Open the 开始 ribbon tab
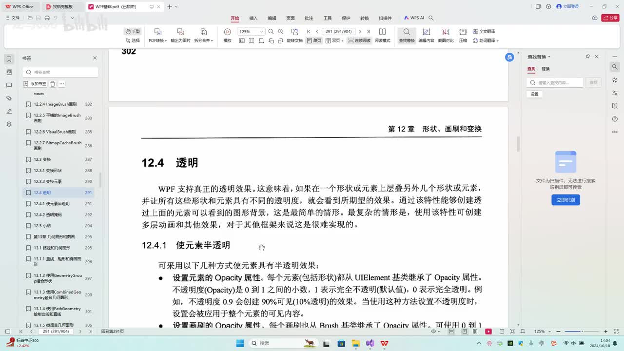624x351 pixels. [235, 18]
